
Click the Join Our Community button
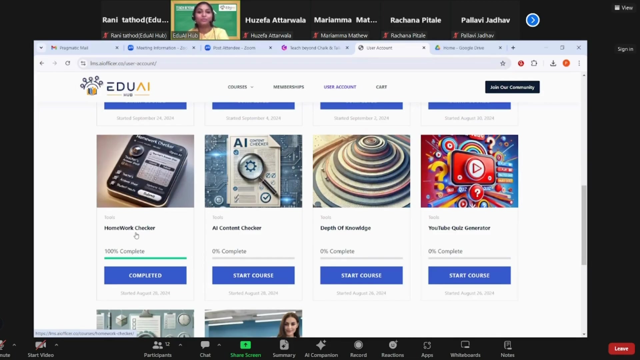(512, 87)
